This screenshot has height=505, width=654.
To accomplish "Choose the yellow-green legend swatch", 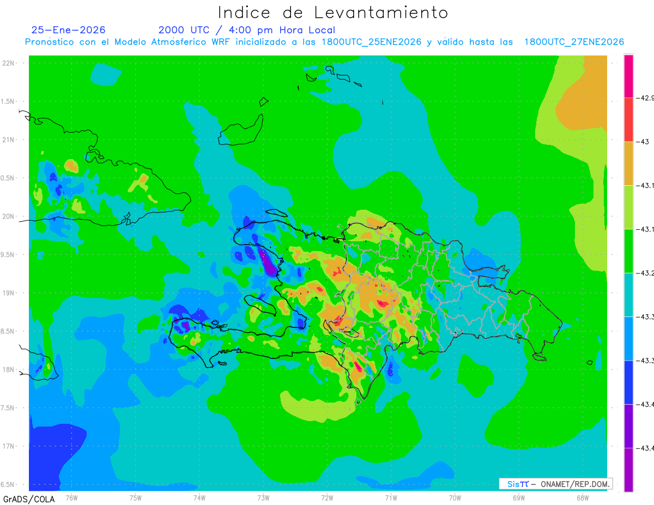I will 628,207.
